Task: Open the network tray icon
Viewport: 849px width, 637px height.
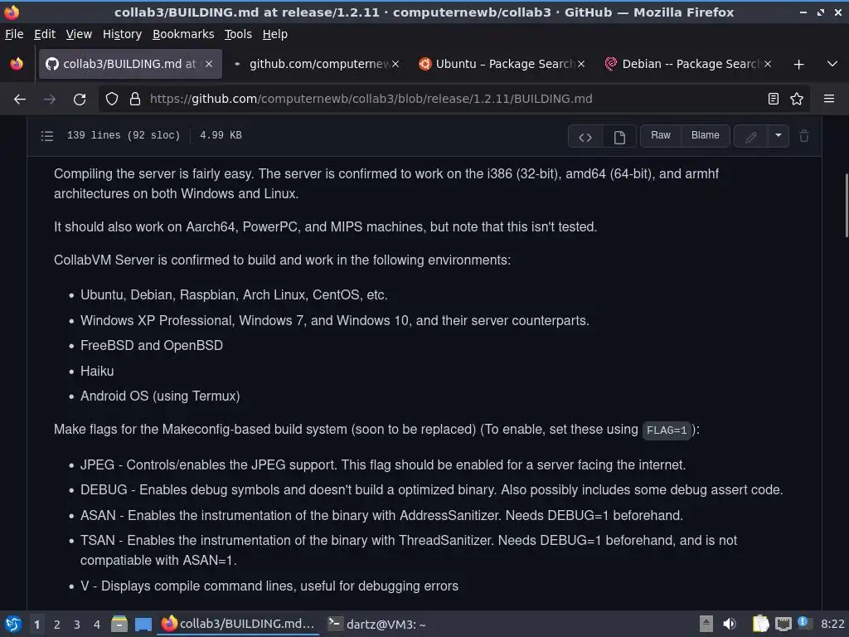Action: pos(783,625)
